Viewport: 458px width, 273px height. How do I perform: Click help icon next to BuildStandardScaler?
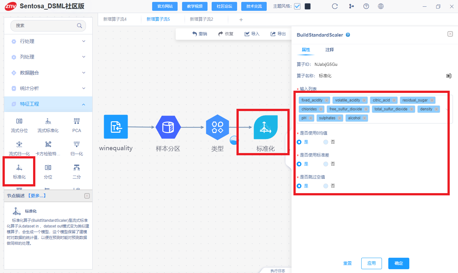348,35
